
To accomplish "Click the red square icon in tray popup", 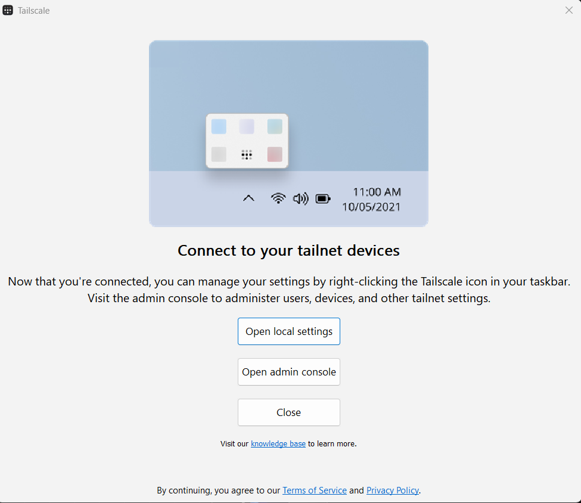I will tap(275, 154).
